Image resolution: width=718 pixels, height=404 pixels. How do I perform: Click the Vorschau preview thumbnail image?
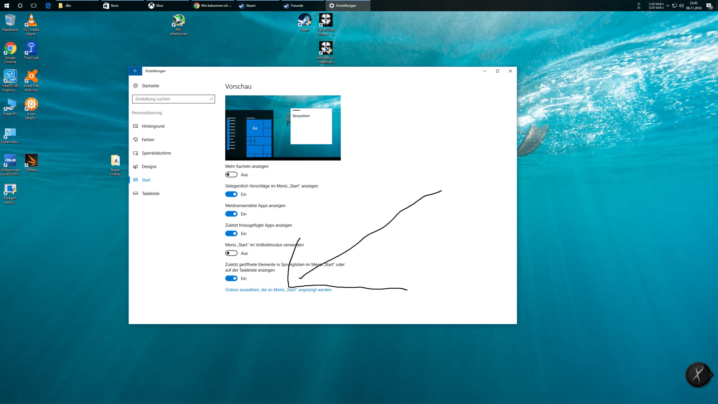pos(283,128)
